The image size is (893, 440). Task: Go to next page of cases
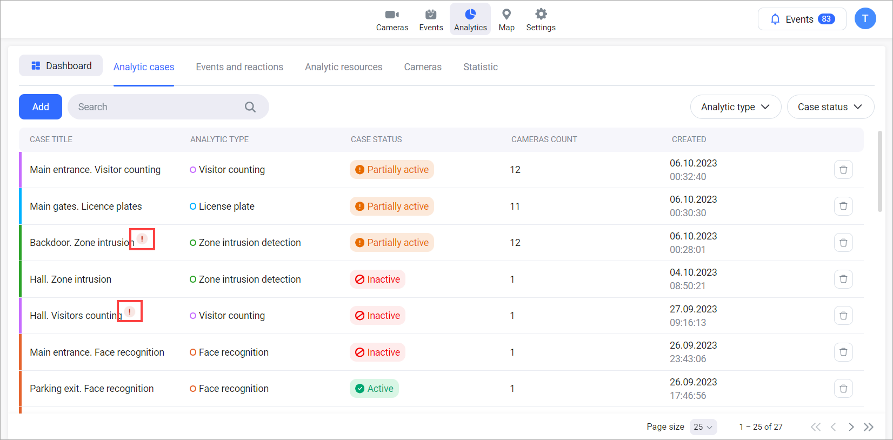point(851,427)
